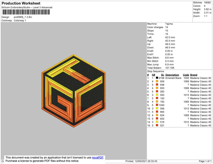Select the 'Description' column header
This screenshot has width=213, height=164.
[x=172, y=75]
